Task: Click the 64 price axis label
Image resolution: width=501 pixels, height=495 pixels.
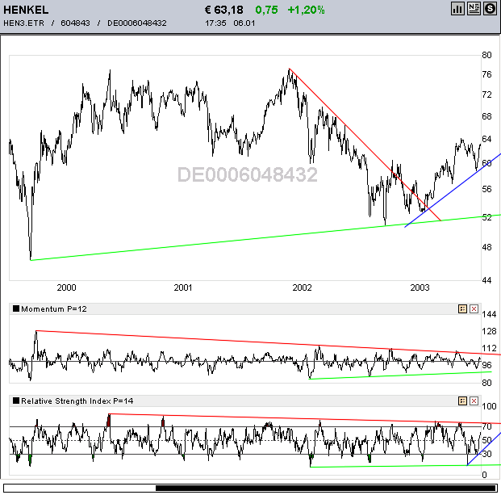Action: 486,139
